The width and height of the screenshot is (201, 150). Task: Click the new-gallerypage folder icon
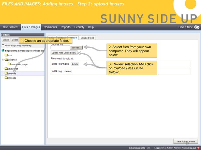coord(9,64)
